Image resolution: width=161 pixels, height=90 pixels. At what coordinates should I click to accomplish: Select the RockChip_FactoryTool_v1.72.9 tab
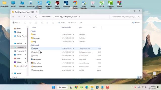pos(25,12)
